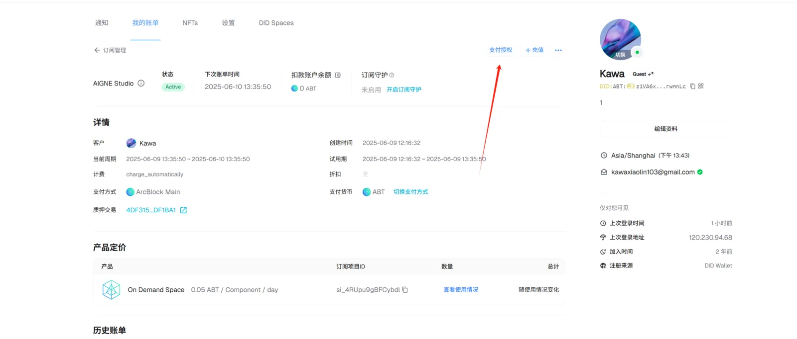Image resolution: width=797 pixels, height=339 pixels.
Task: Click external link icon beside stake transaction
Action: pyautogui.click(x=183, y=210)
